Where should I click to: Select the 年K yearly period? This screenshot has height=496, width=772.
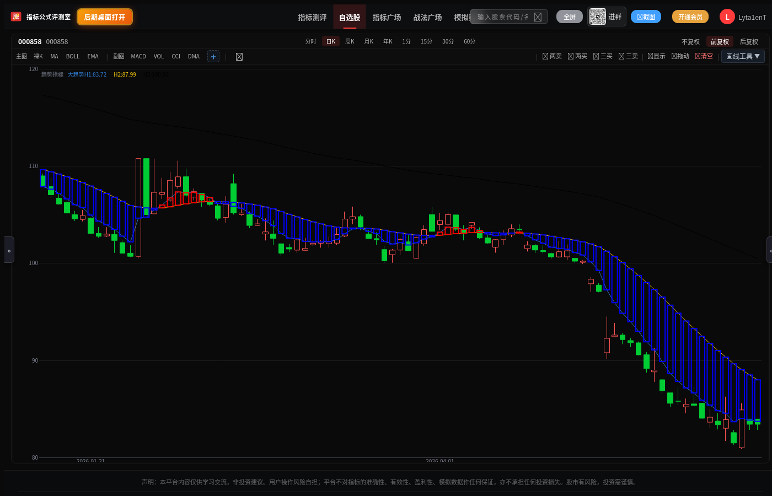point(388,41)
